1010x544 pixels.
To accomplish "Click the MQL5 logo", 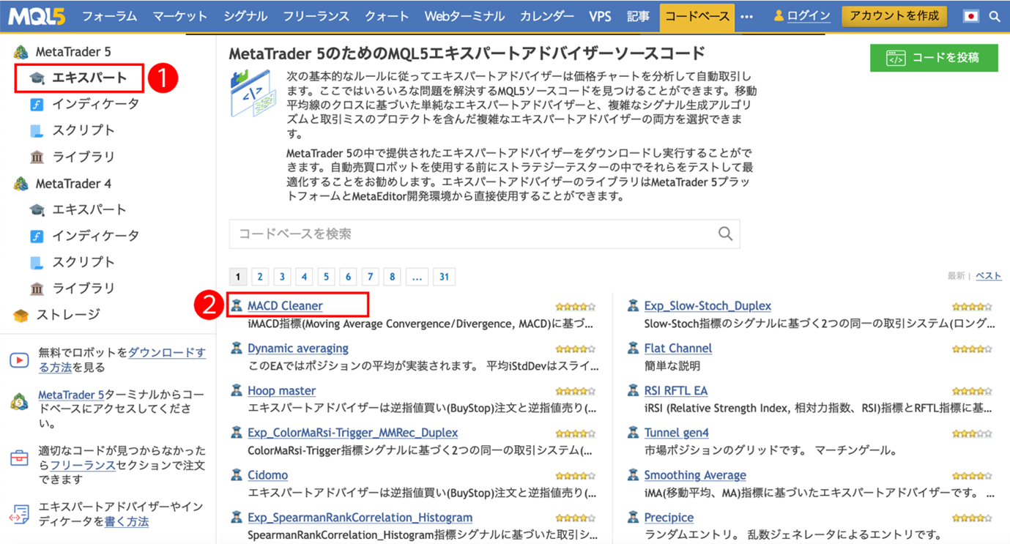I will point(37,15).
